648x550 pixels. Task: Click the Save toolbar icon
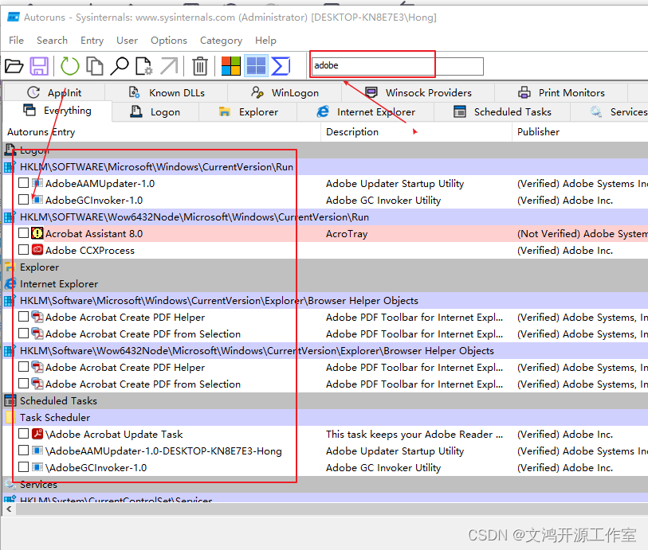tap(39, 66)
